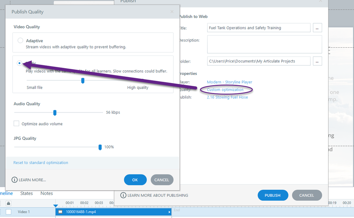
Task: Enable Optimize audio volume checkbox
Action: 16,123
